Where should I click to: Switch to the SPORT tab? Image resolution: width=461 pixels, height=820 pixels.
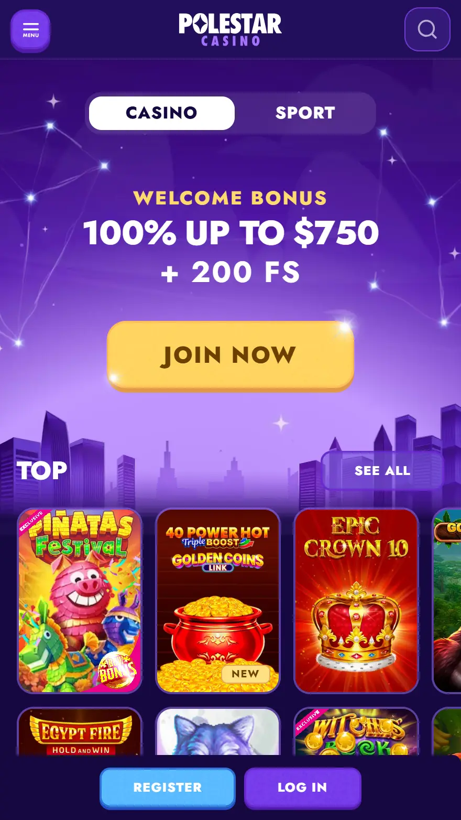click(x=305, y=113)
